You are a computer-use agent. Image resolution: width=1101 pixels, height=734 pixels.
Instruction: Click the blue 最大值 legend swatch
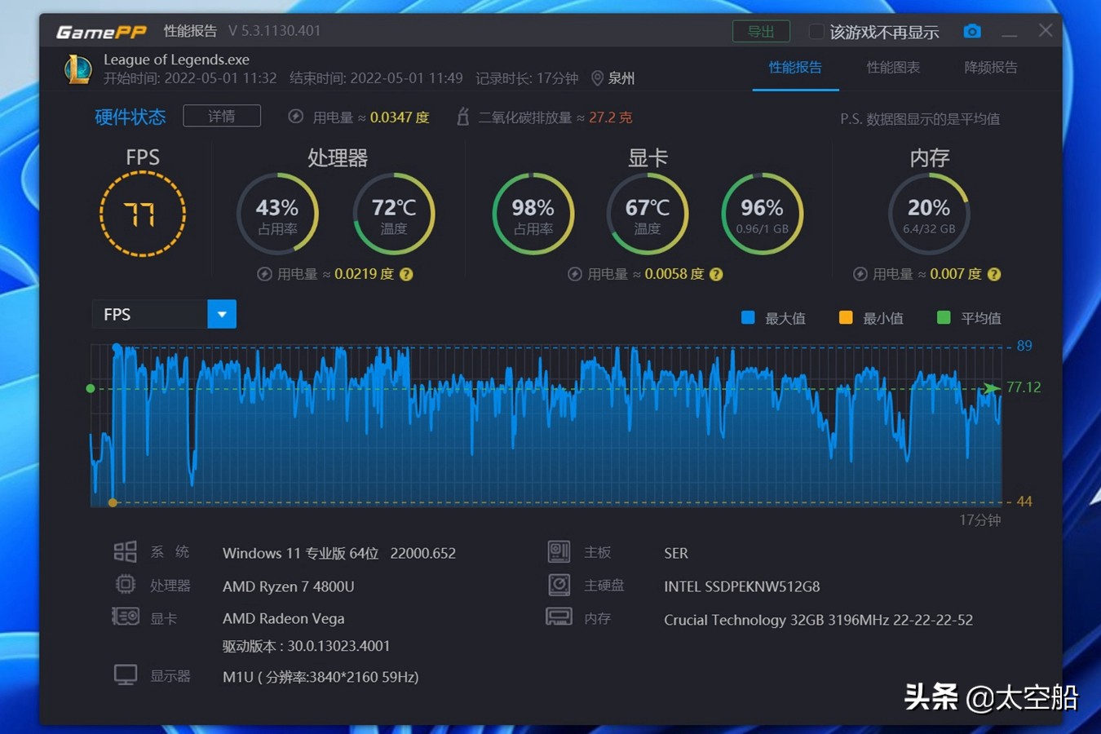point(748,317)
